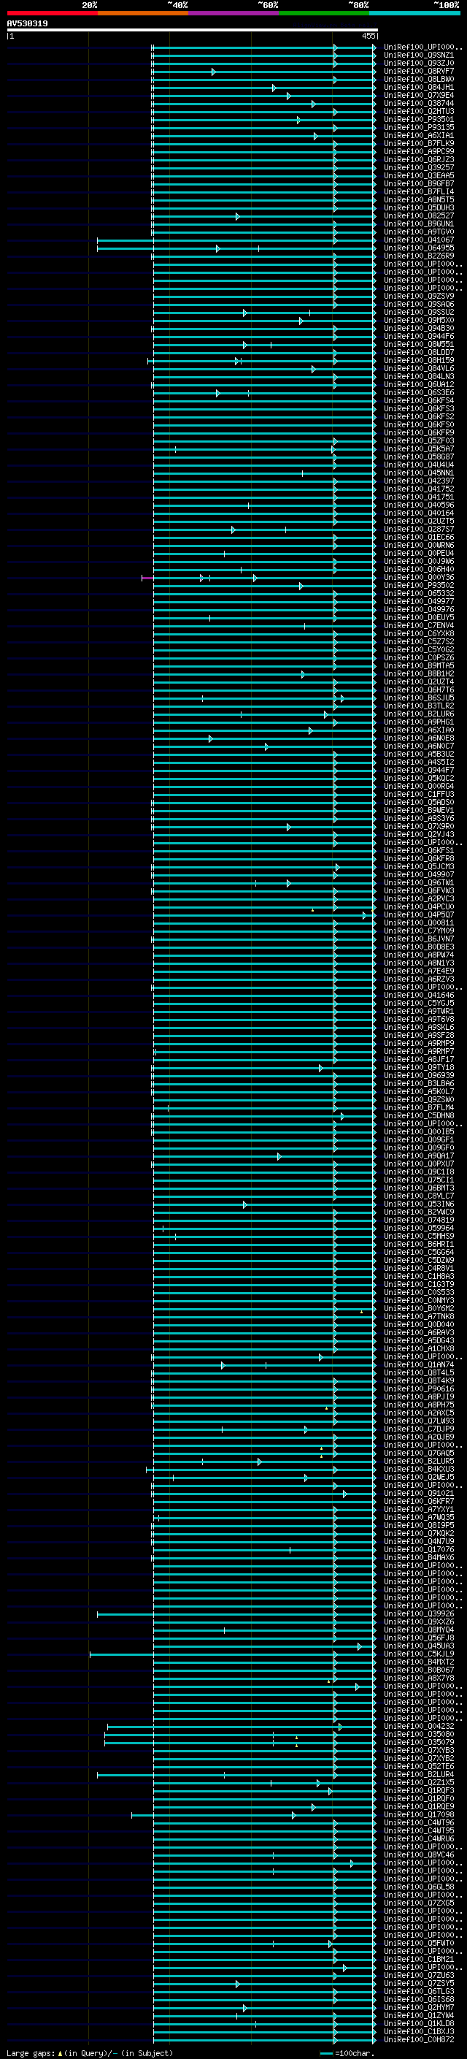Click the UniRef100_Q6S3E6 label
467x2059 pixels.
(418, 392)
